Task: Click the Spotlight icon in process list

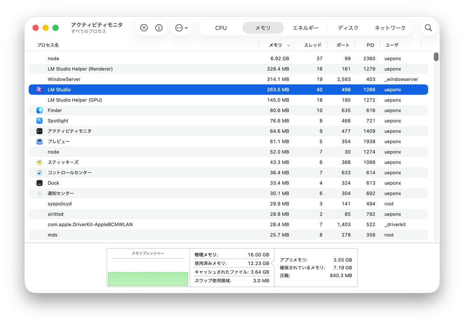Action: click(x=39, y=121)
